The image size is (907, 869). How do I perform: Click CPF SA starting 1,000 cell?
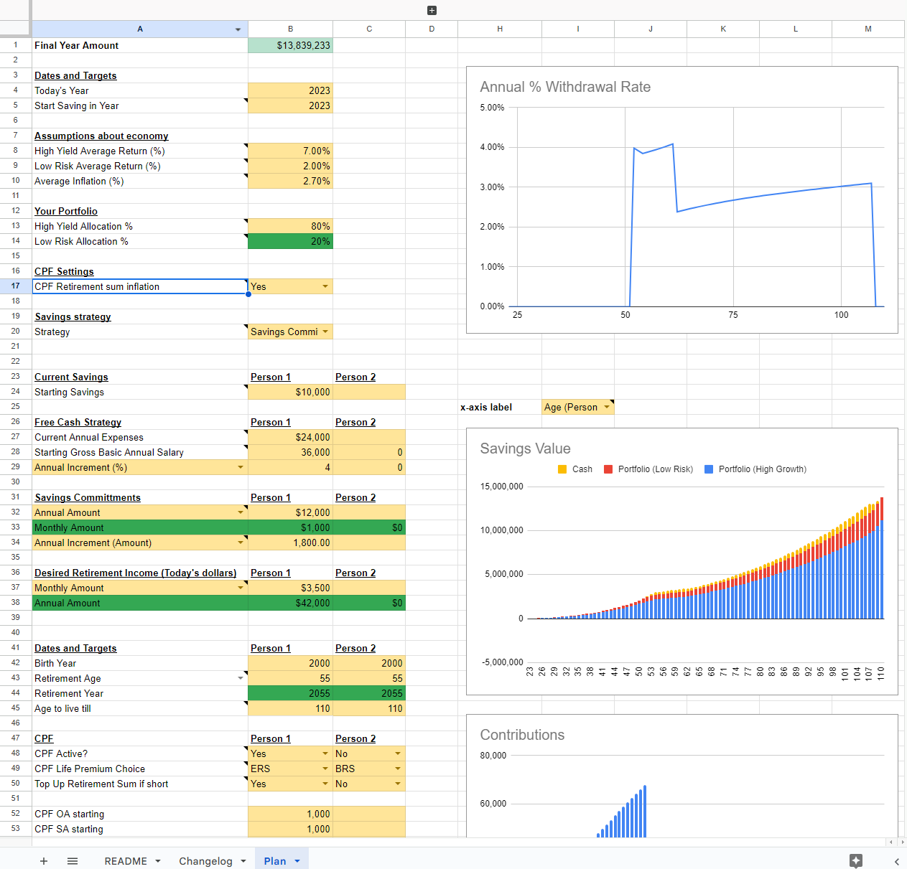tap(291, 829)
